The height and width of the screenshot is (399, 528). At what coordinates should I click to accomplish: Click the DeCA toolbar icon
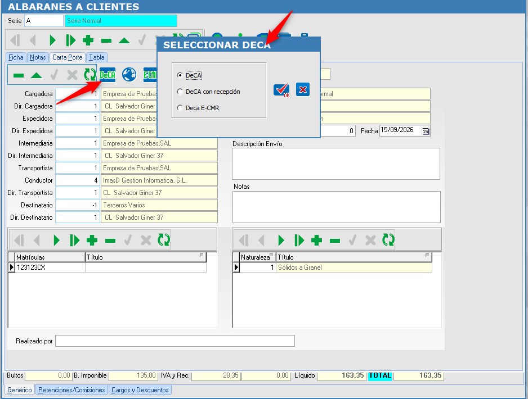[108, 75]
